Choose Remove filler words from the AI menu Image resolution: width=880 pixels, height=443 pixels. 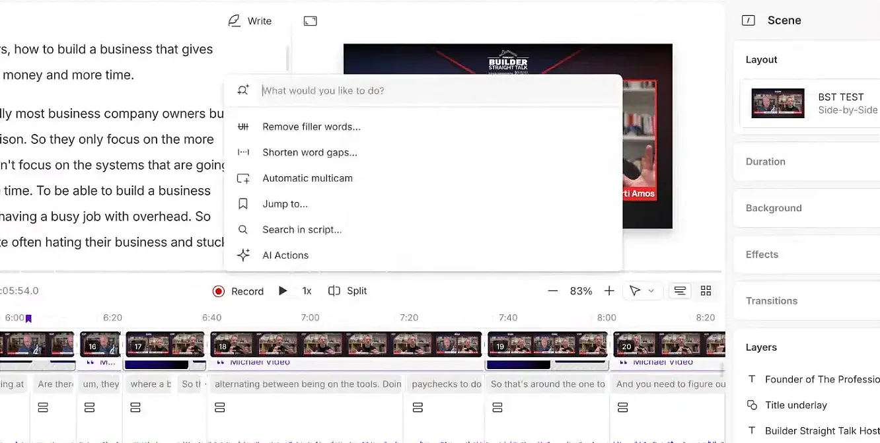(311, 126)
